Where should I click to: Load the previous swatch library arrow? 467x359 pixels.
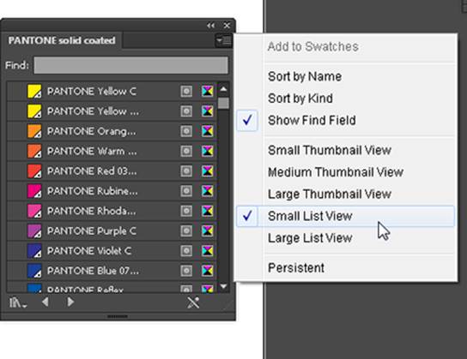[x=45, y=302]
